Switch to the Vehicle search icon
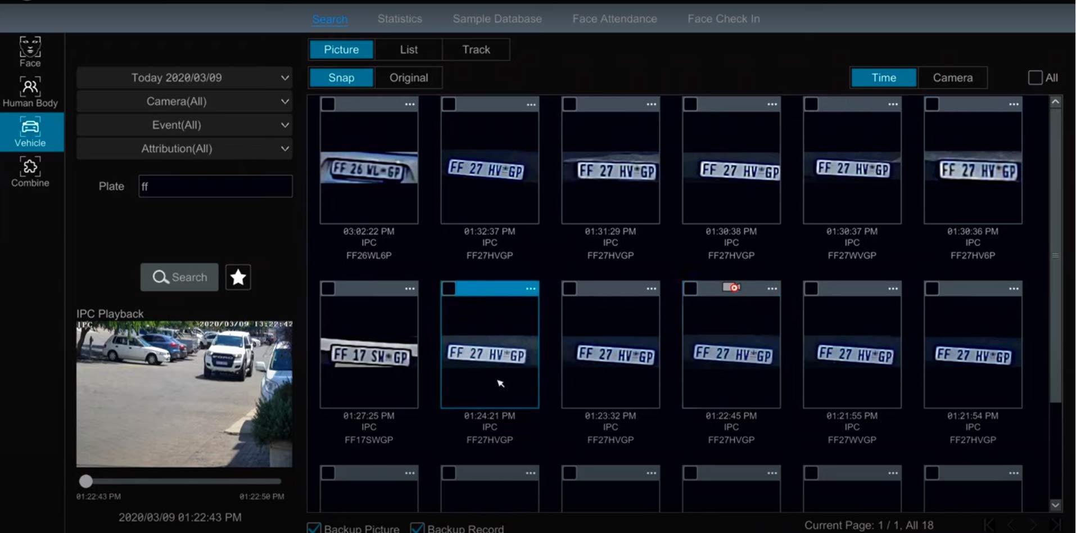This screenshot has height=533, width=1076. [x=30, y=132]
